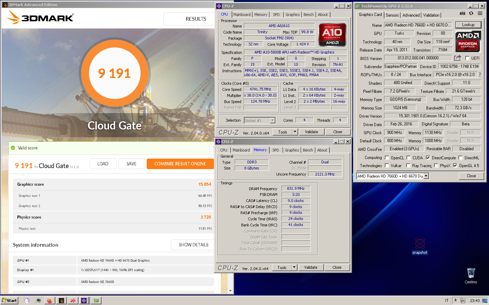Image resolution: width=489 pixels, height=305 pixels.
Task: Click the taskbar clock showing 23:43
Action: [475, 301]
